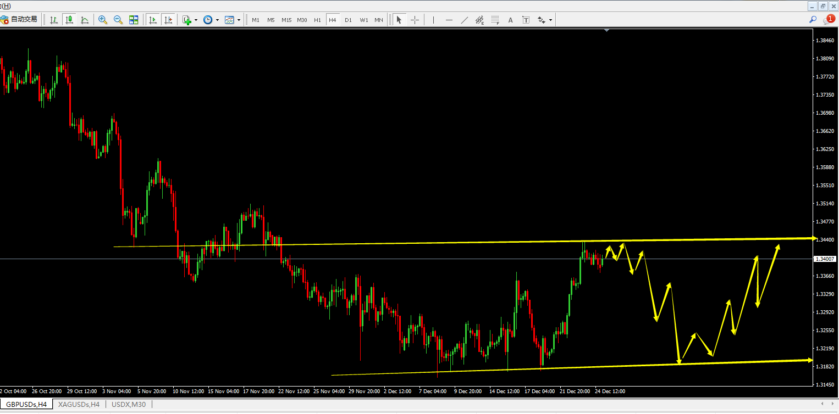This screenshot has width=839, height=414.
Task: Toggle chart shift from right edge
Action: click(168, 20)
